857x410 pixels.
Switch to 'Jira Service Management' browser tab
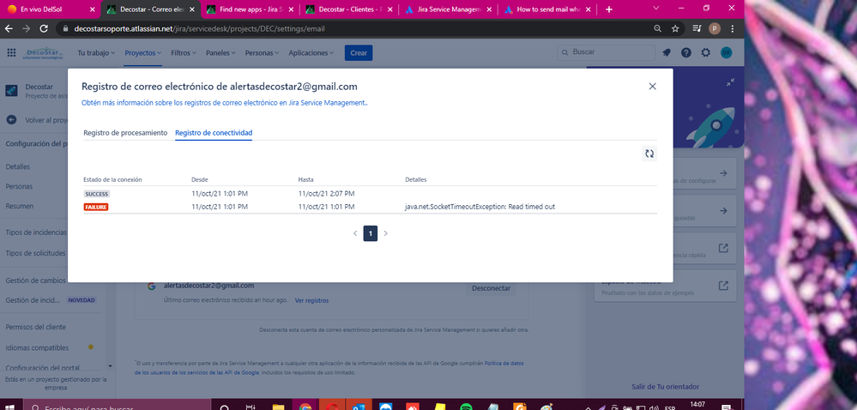(x=449, y=9)
